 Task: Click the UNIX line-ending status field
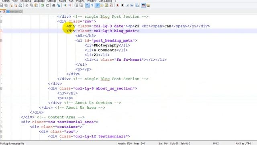pos(216,143)
